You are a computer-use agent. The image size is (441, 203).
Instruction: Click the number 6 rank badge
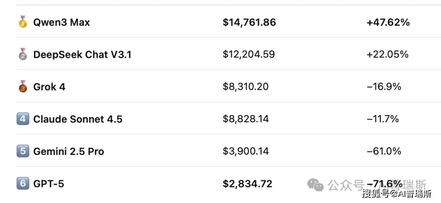(x=23, y=183)
